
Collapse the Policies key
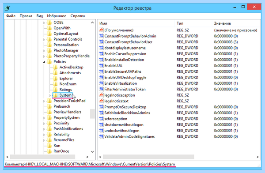point(44,62)
